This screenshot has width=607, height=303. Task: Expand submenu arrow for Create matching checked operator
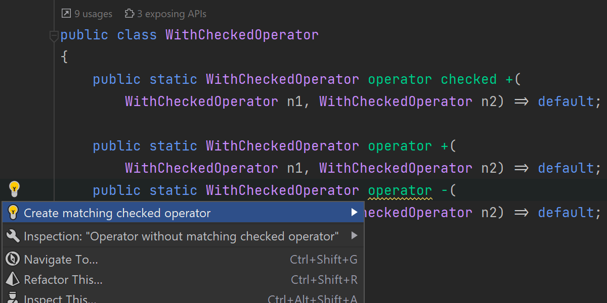point(355,213)
